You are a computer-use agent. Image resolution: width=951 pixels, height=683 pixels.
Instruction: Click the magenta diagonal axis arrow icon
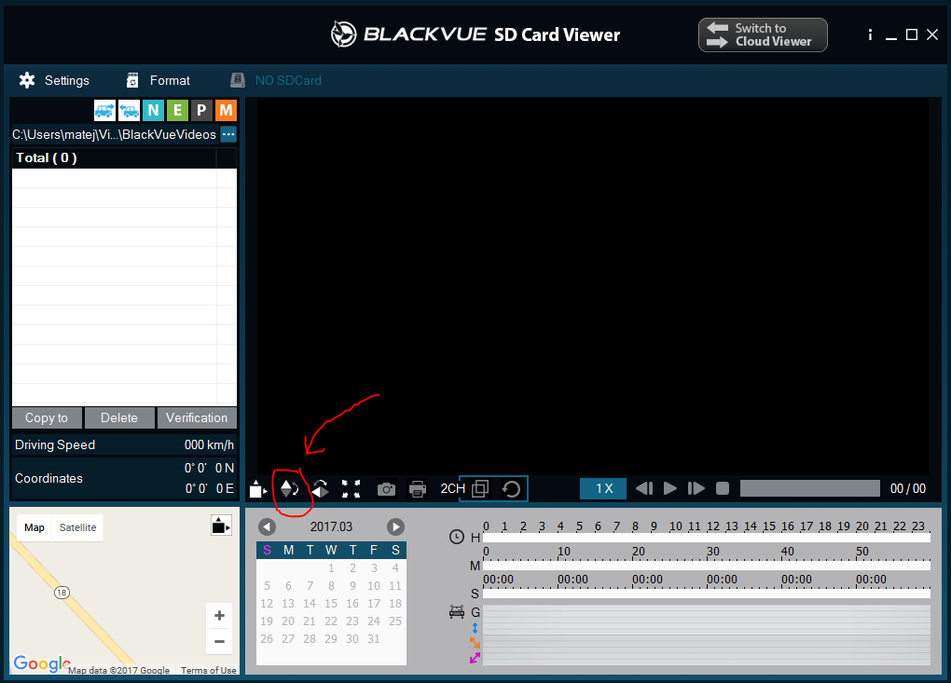coord(475,658)
